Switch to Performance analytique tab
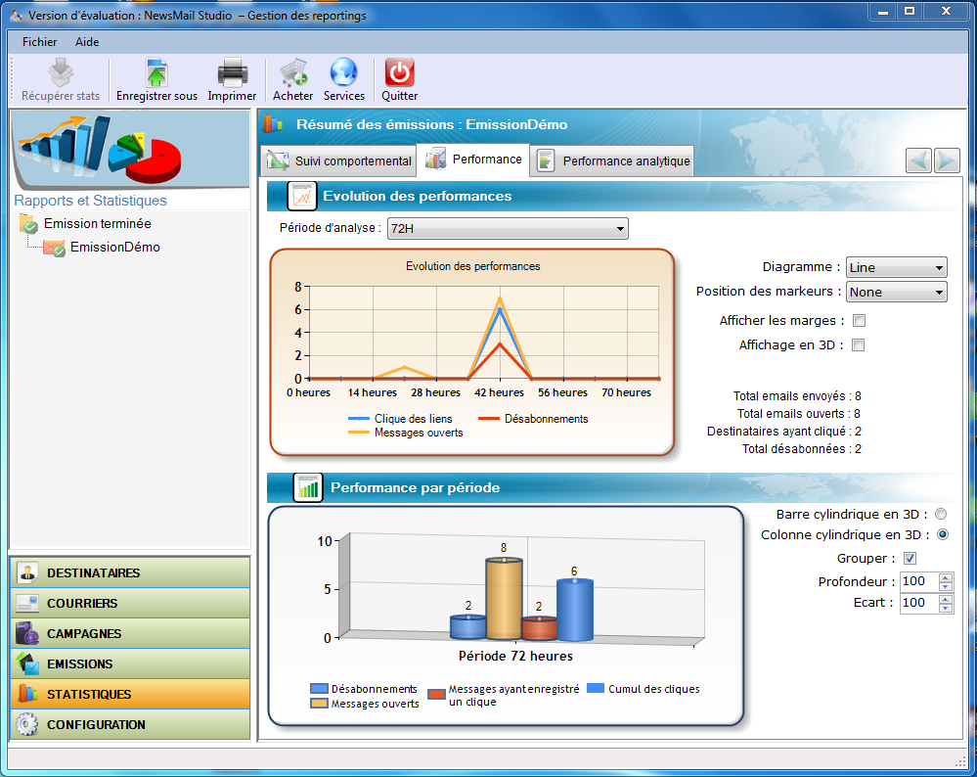977x777 pixels. (x=613, y=160)
